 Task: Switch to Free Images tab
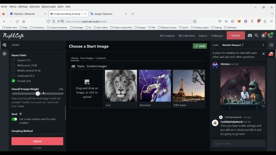click(87, 58)
